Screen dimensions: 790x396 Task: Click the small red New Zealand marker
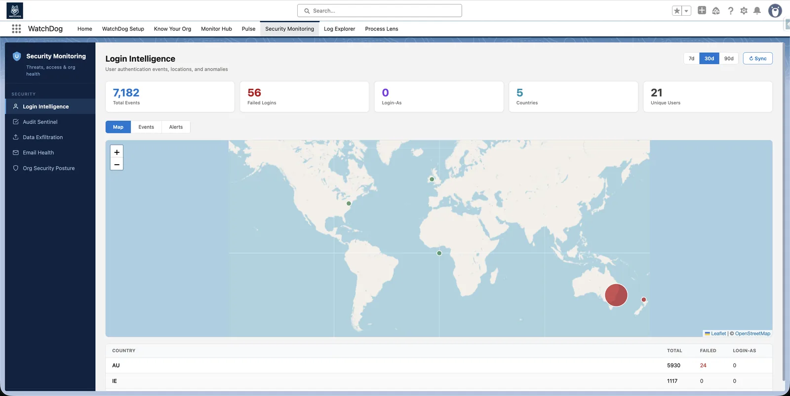coord(643,299)
